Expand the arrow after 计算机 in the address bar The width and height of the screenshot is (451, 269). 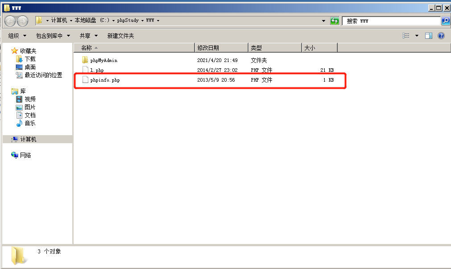point(71,21)
